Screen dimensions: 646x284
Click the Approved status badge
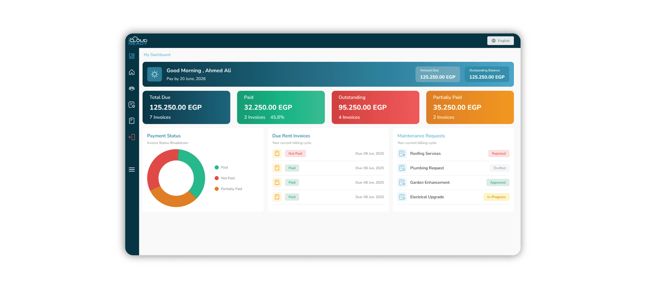point(498,182)
